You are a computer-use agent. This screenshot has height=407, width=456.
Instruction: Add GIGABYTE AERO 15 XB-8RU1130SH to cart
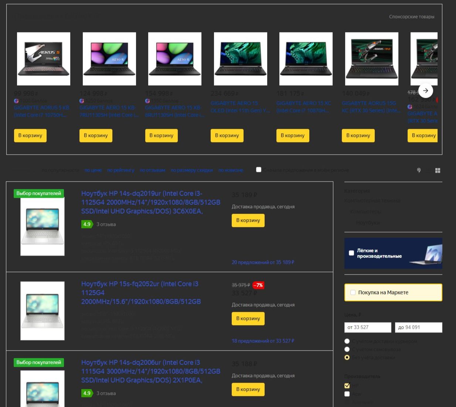[x=161, y=135]
